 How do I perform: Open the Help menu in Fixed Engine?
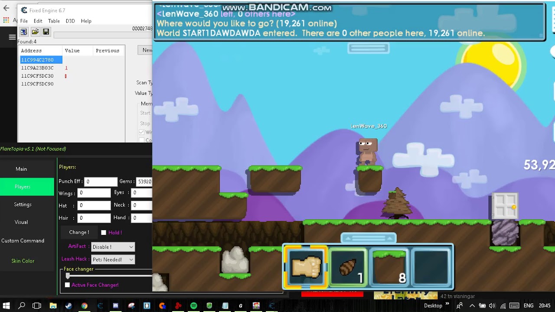tap(86, 21)
